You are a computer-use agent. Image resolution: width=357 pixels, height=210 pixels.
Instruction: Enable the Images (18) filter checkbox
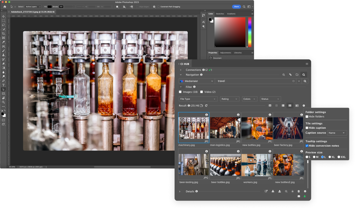tap(180, 92)
